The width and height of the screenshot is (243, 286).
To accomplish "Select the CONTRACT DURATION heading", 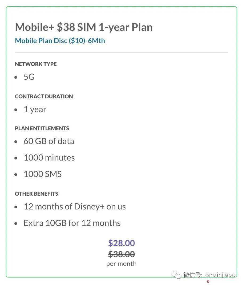I will (44, 96).
